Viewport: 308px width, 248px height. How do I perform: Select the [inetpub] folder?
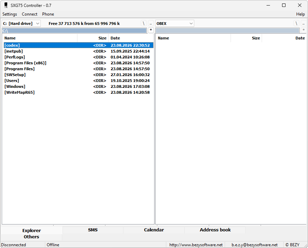pyautogui.click(x=78, y=51)
